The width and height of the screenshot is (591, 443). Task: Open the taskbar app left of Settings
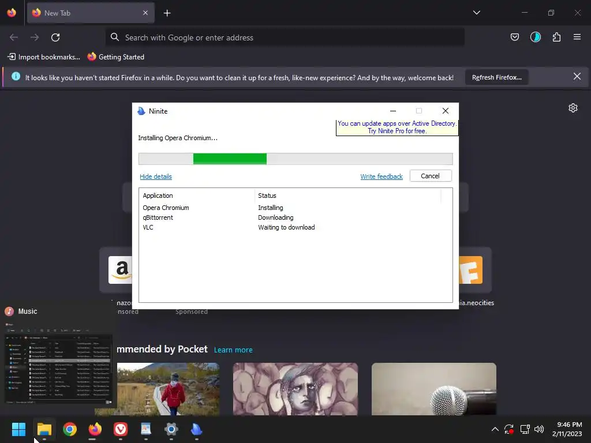tap(146, 429)
